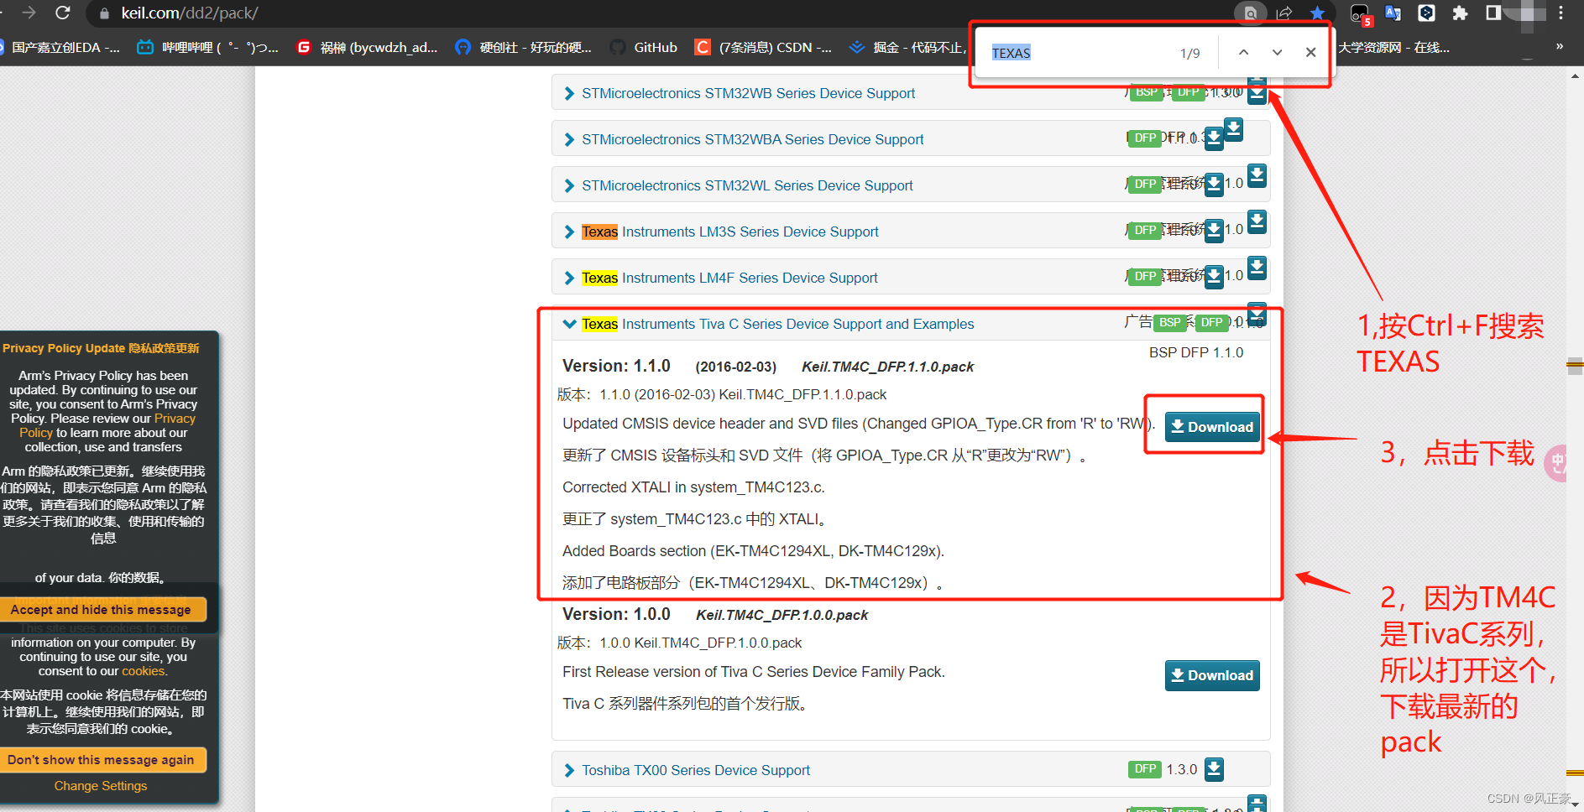The height and width of the screenshot is (812, 1584).
Task: Open Texas Instruments LM3S Series Device Support title
Action: [729, 232]
